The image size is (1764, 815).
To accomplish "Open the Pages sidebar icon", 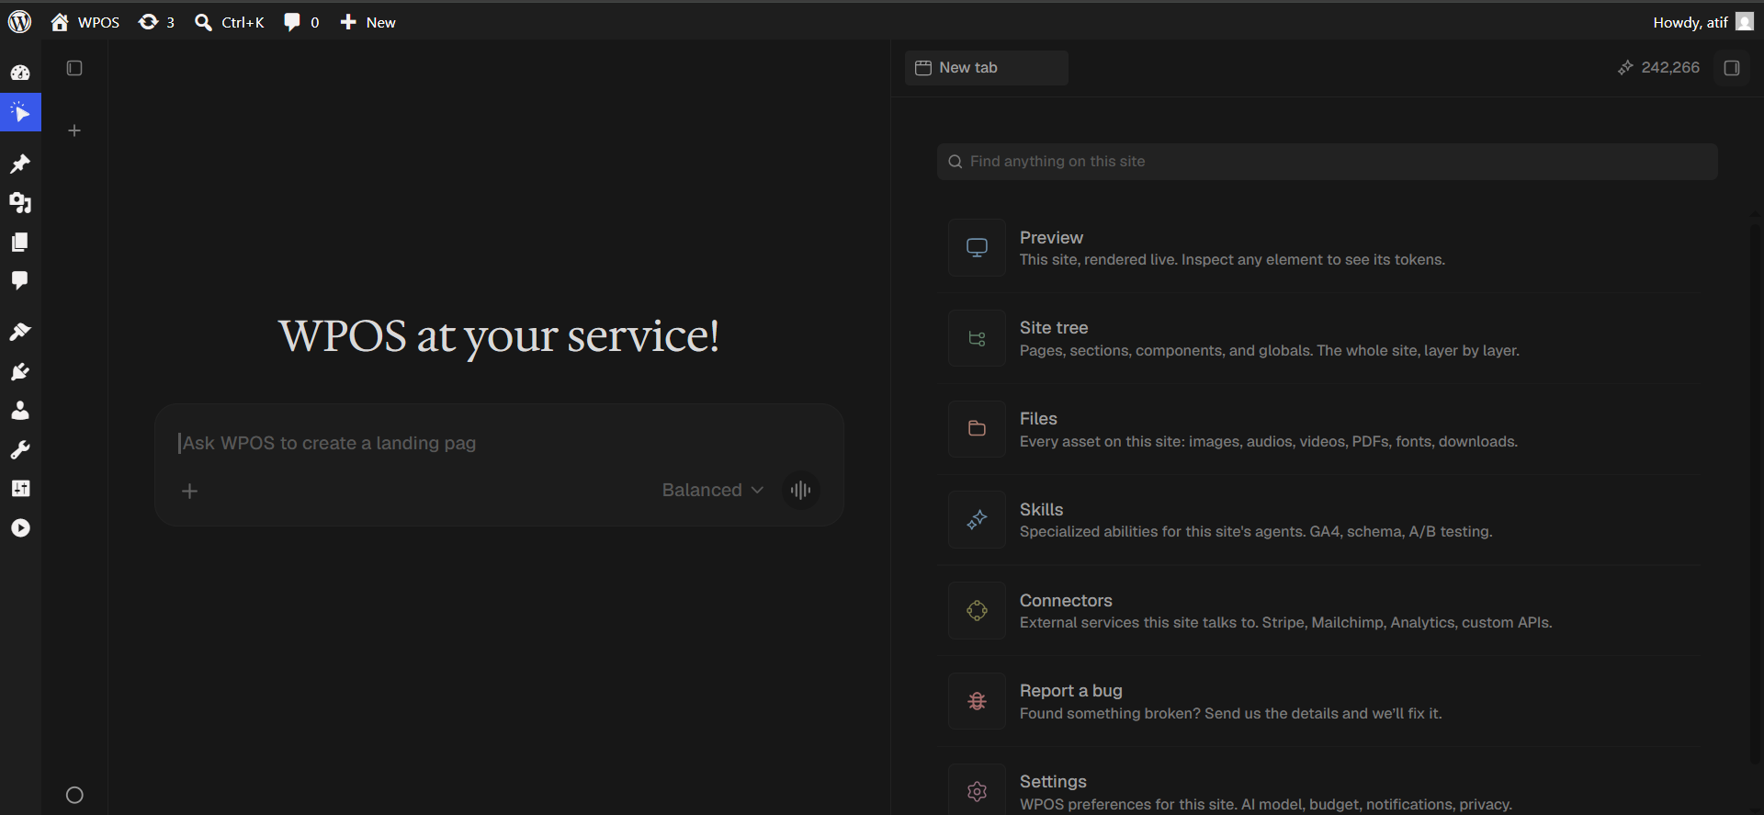I will (20, 242).
